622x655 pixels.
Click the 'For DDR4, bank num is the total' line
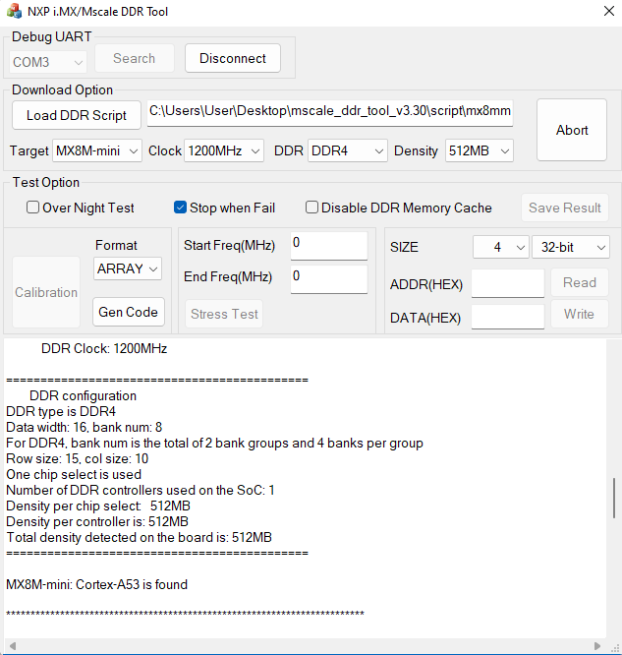click(214, 443)
